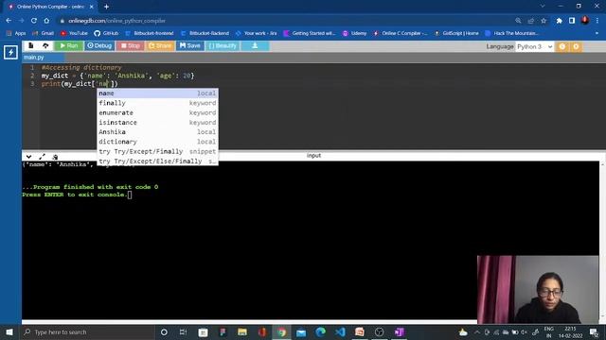Screen dimensions: 606x340
Task: Click the zoom magnifier icon in address bar
Action: click(518, 21)
